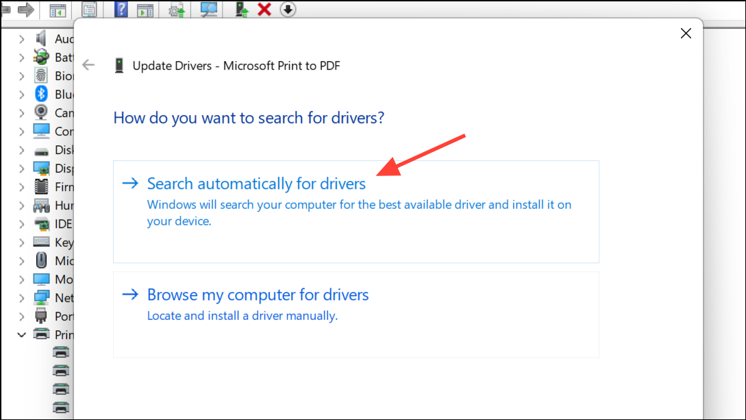Expand the Batteries category chevron
Image resolution: width=746 pixels, height=420 pixels.
(x=21, y=58)
